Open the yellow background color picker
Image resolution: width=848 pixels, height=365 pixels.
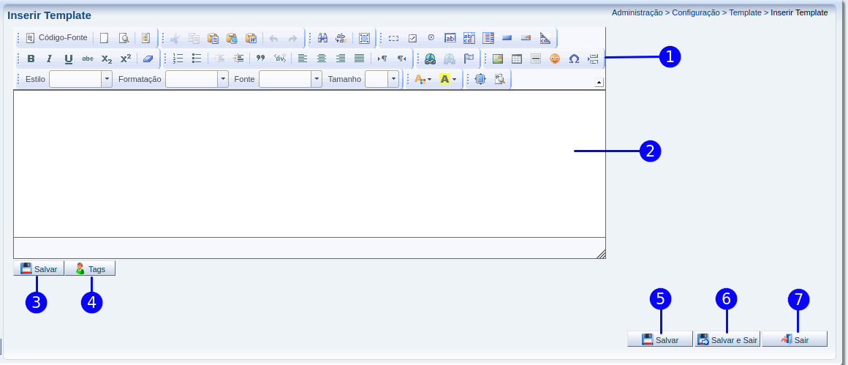(447, 79)
